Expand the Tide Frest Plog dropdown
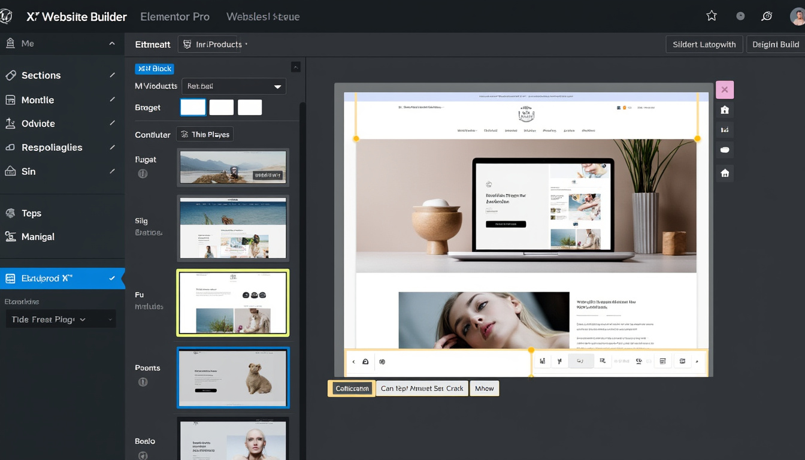 pyautogui.click(x=60, y=319)
